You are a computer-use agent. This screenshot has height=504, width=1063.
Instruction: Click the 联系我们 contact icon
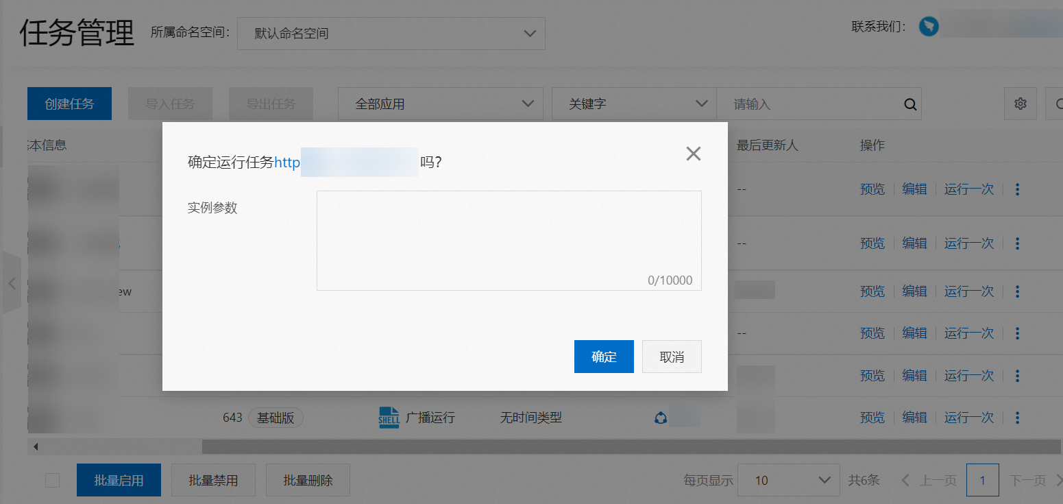point(929,26)
